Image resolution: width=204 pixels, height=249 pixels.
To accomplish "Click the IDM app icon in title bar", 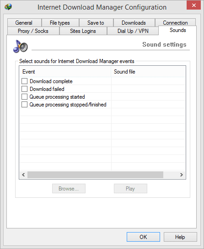I will 8,7.
